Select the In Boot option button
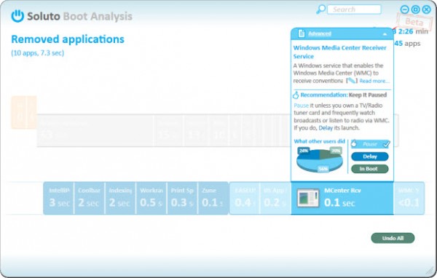The width and height of the screenshot is (437, 278). point(370,169)
